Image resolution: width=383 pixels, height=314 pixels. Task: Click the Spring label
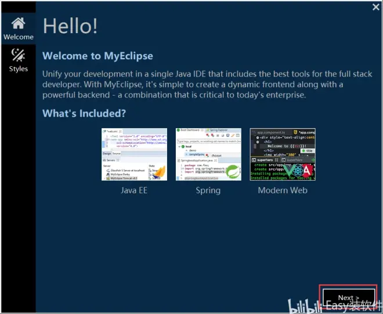[208, 190]
